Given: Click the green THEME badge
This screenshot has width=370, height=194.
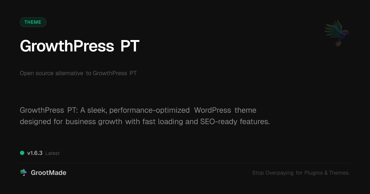Looking at the screenshot, I should [33, 22].
